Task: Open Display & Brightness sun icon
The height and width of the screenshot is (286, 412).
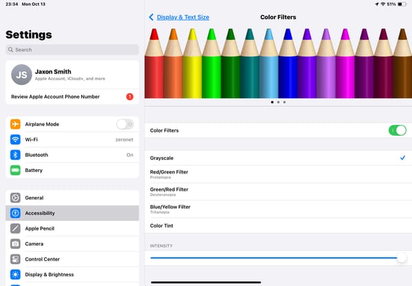Action: tap(15, 274)
